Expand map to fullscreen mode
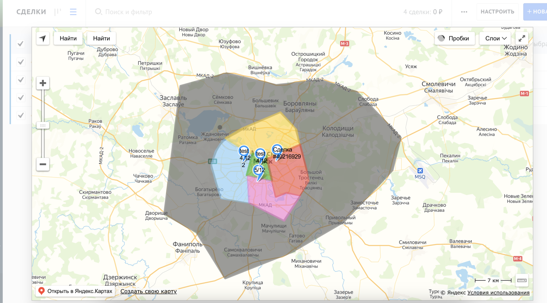 522,38
